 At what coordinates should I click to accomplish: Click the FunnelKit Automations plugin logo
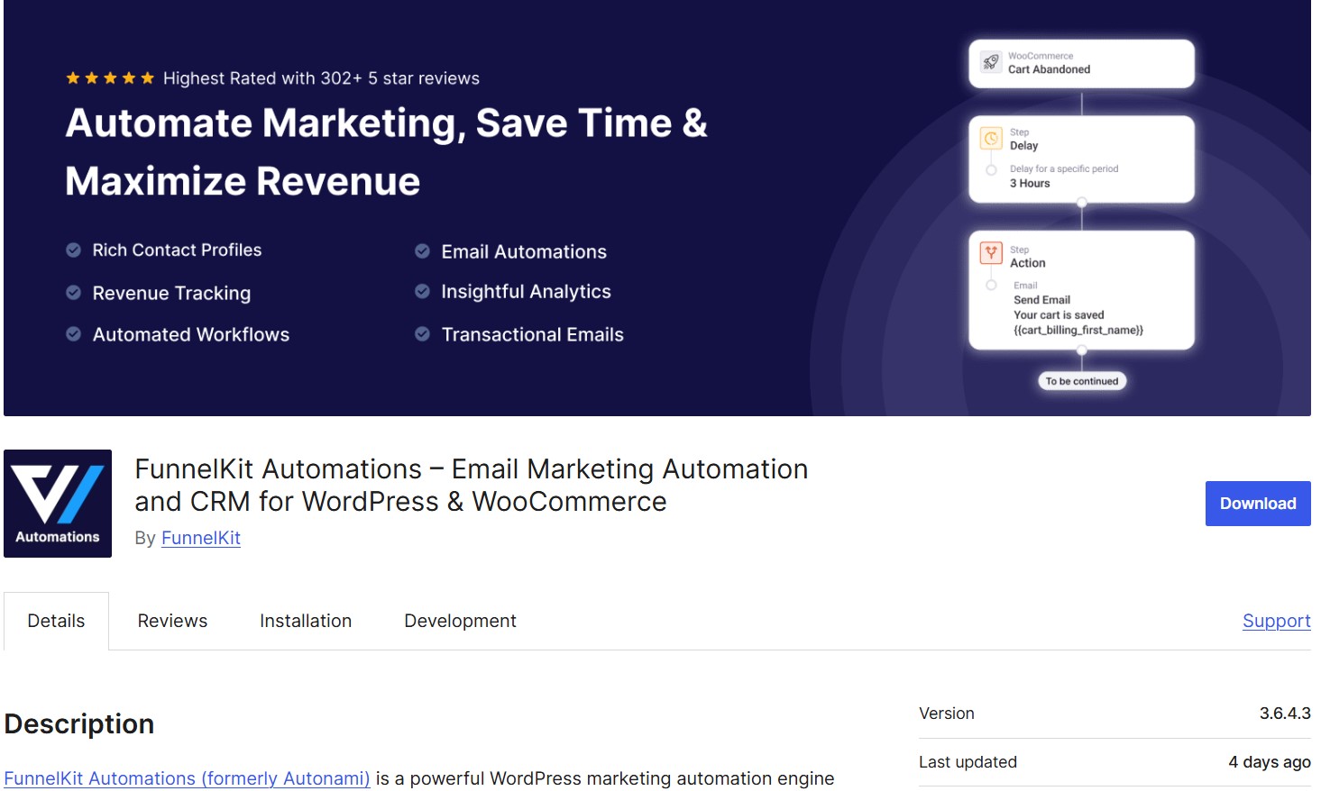[x=58, y=503]
